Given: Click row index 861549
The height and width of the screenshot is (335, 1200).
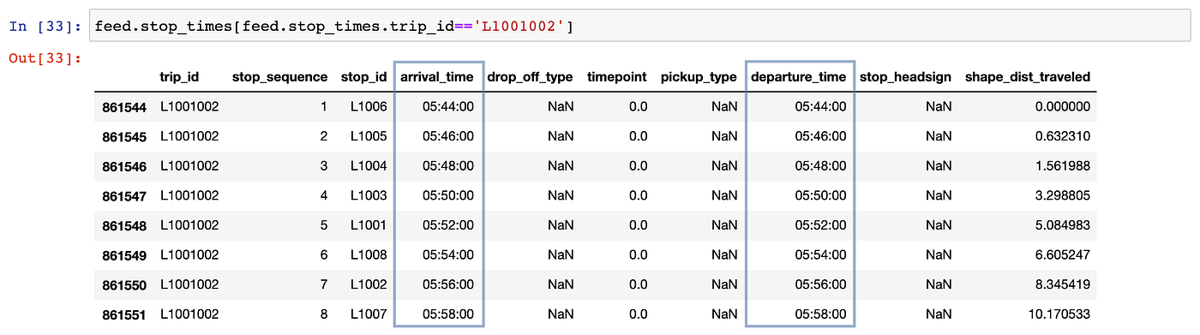Looking at the screenshot, I should [124, 255].
